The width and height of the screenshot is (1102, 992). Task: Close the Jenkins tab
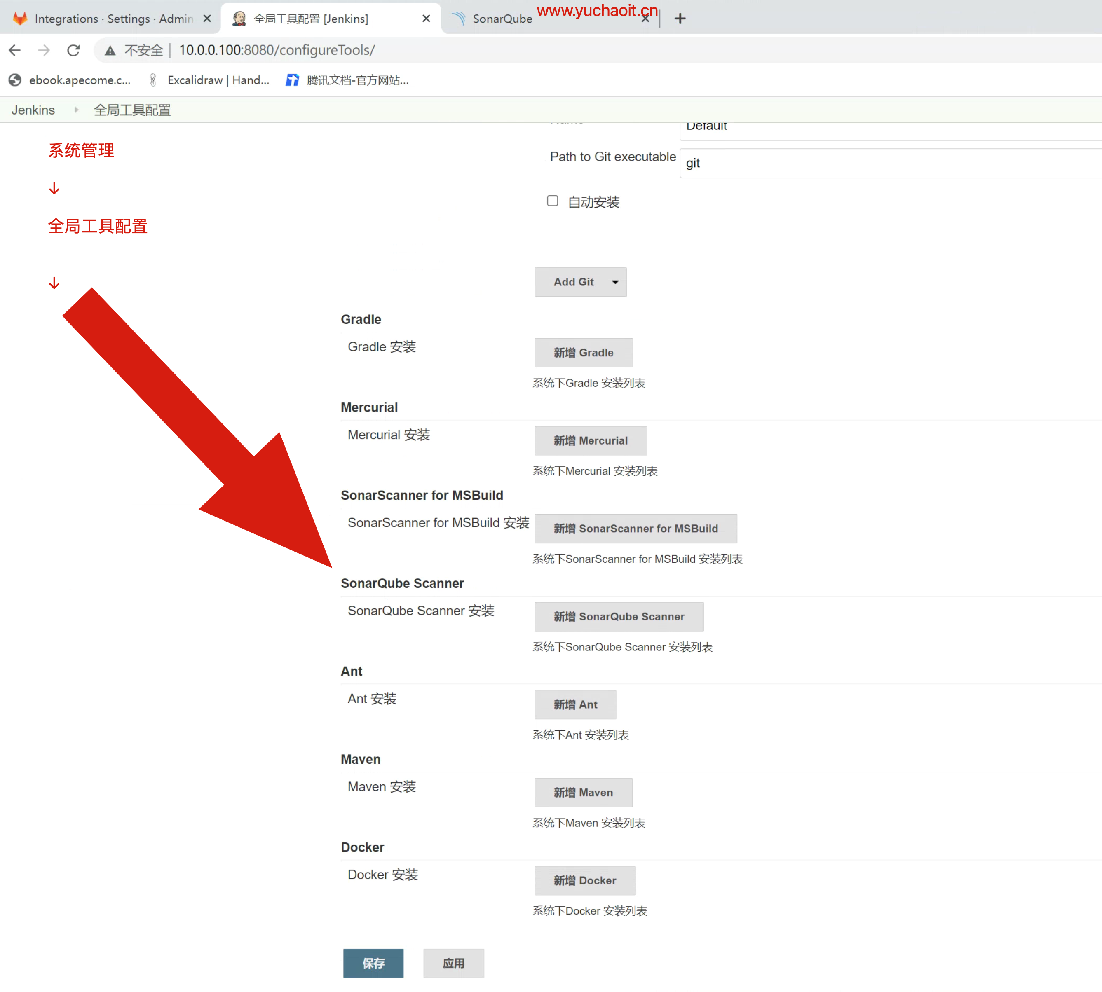(426, 19)
